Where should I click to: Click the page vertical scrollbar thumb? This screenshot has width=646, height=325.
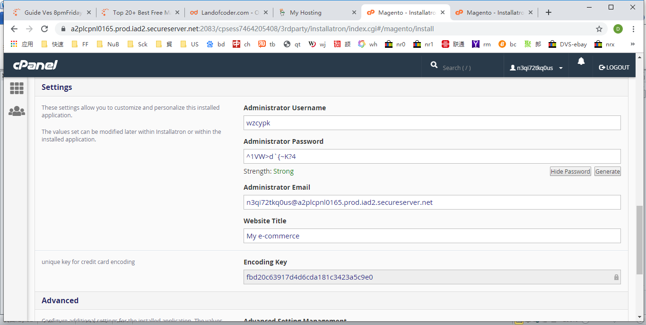pyautogui.click(x=640, y=240)
